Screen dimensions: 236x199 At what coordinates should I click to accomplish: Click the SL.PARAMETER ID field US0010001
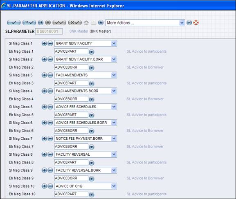pos(49,31)
